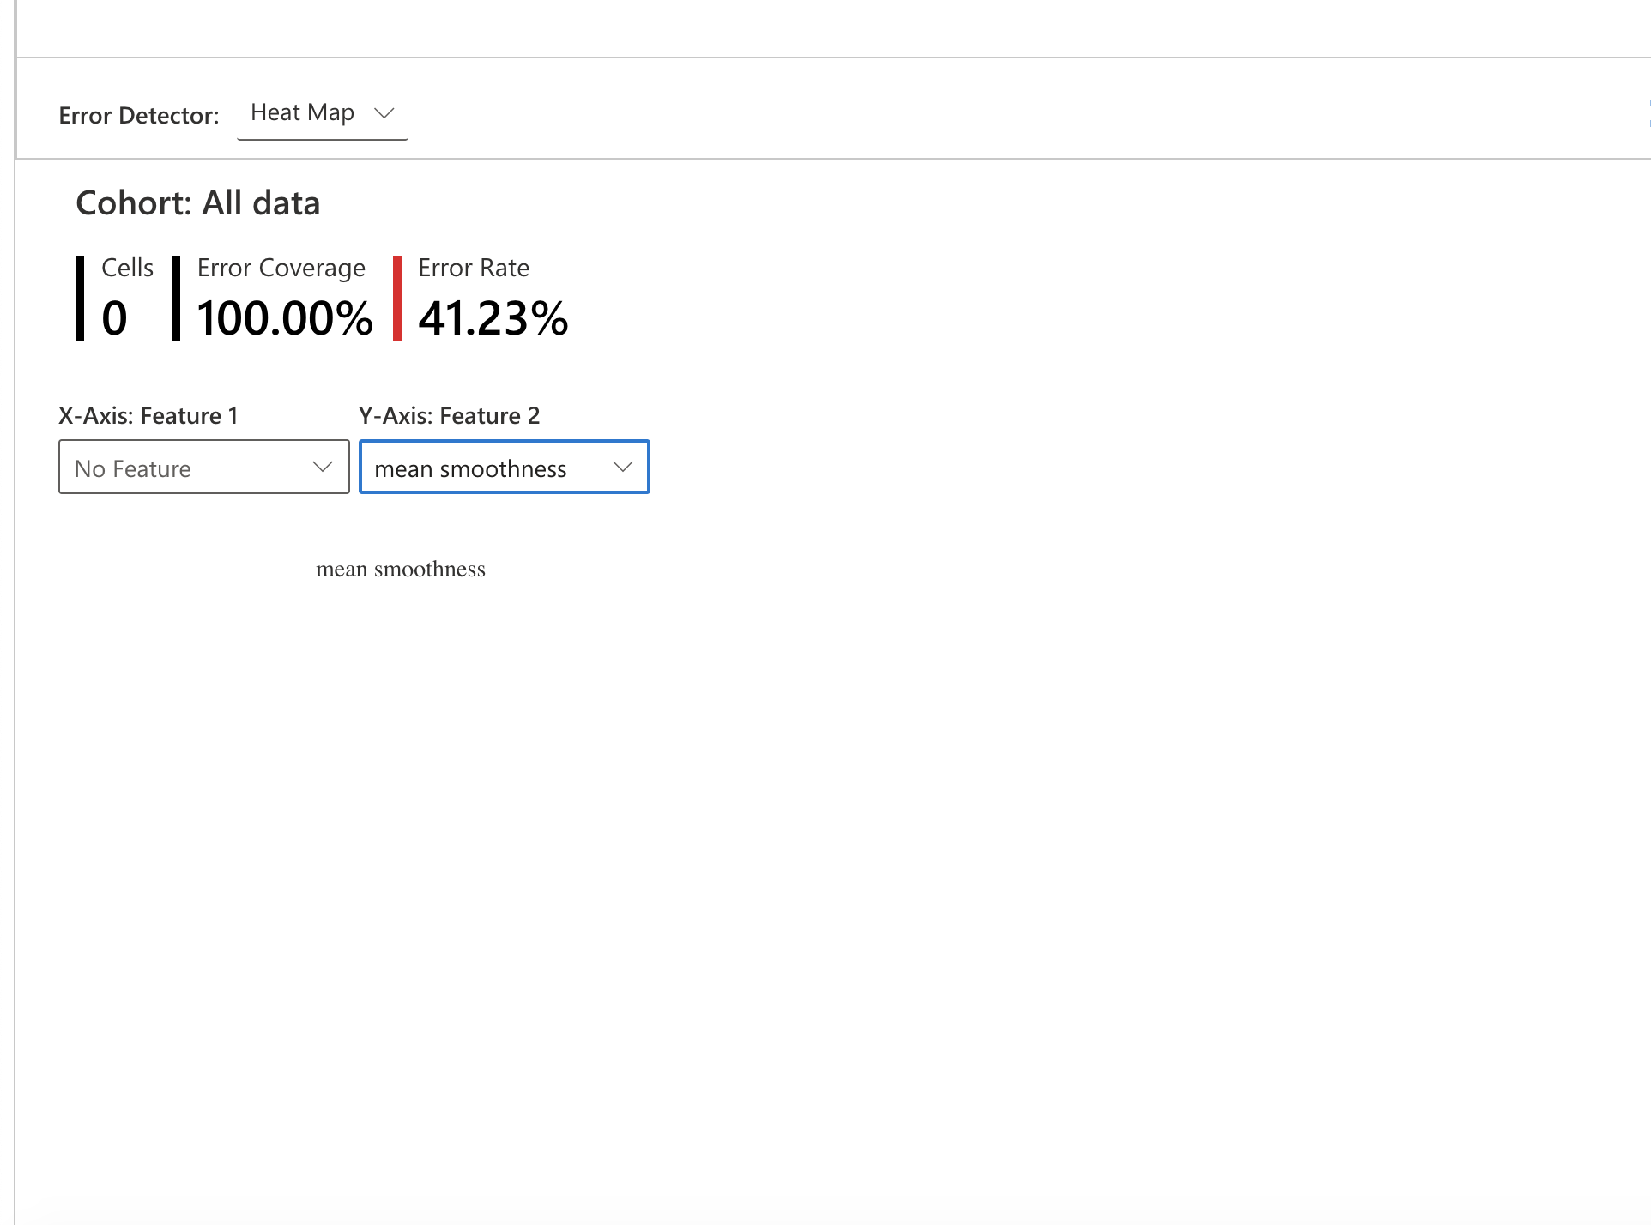The height and width of the screenshot is (1225, 1651).
Task: Click the 41.23% Error Rate value
Action: point(493,318)
